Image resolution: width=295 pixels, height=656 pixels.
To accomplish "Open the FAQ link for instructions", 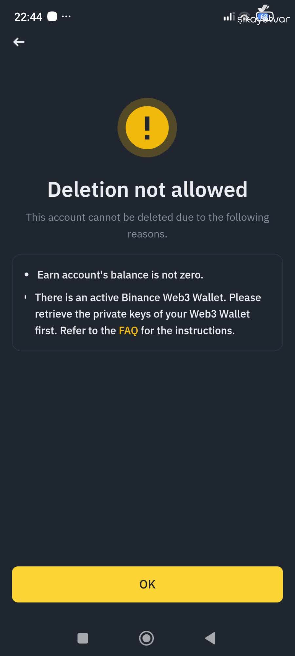I will click(x=128, y=331).
